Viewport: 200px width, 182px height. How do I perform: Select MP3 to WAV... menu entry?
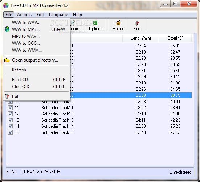pyautogui.click(x=37, y=36)
